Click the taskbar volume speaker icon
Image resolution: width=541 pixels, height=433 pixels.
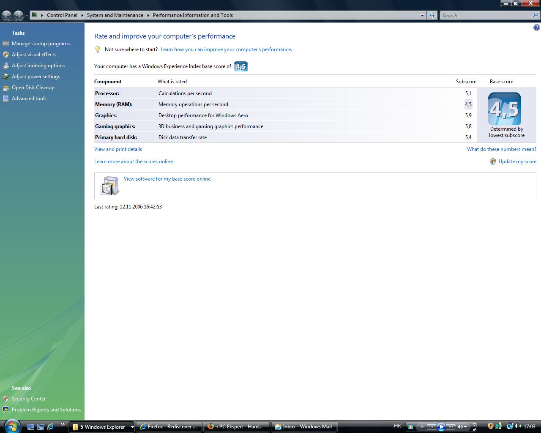518,426
